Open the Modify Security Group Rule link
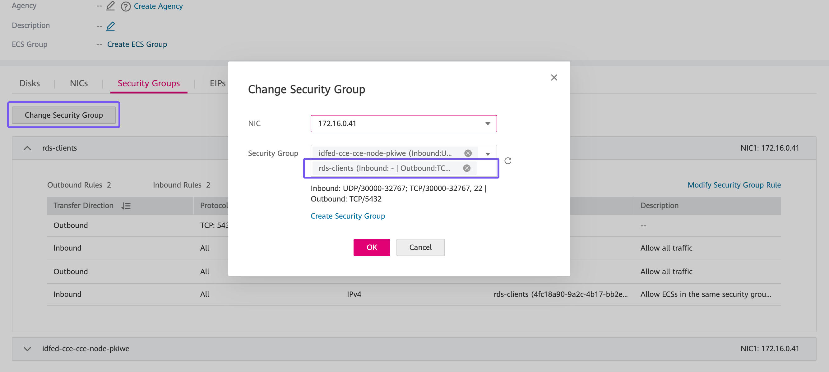This screenshot has width=829, height=372. coord(734,185)
